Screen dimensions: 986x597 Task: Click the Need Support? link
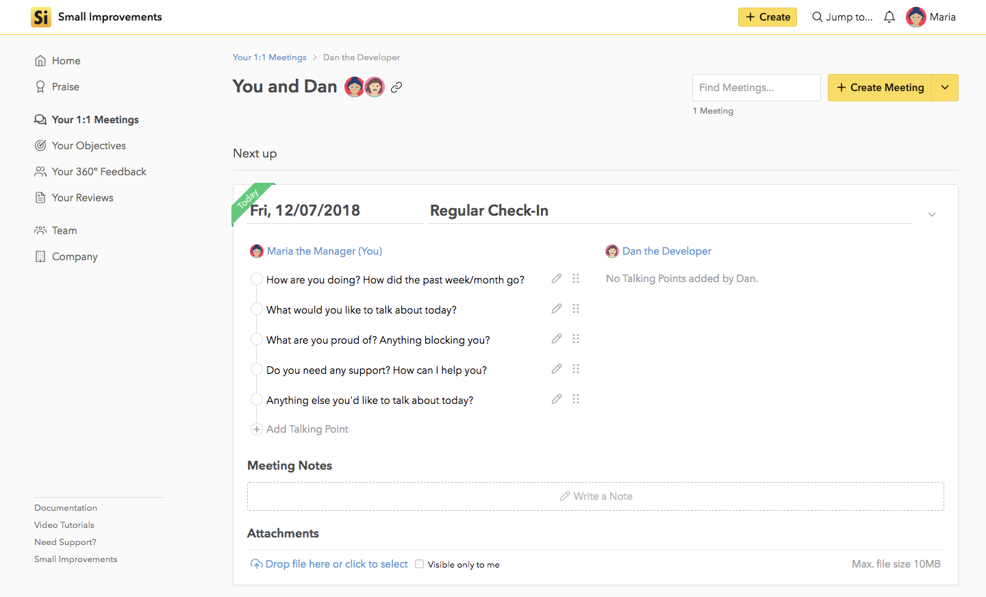click(65, 542)
